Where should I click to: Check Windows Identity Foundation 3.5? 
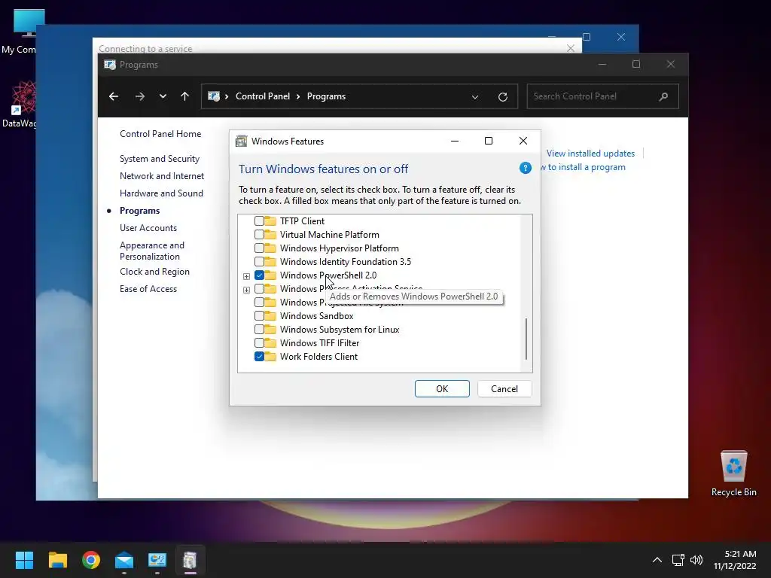pos(259,261)
